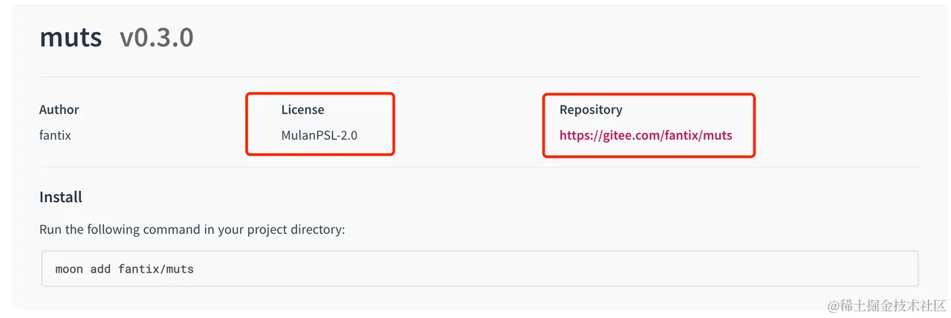Click 'add' in the install command
The image size is (951, 318).
pyautogui.click(x=100, y=268)
